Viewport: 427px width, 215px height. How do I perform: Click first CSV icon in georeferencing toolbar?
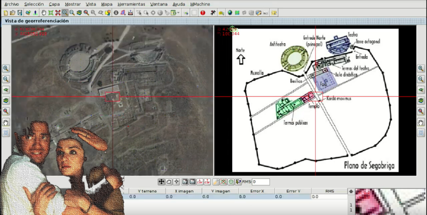200,181
